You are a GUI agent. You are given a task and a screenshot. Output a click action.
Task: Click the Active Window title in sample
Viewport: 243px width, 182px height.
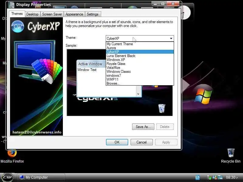[90, 64]
